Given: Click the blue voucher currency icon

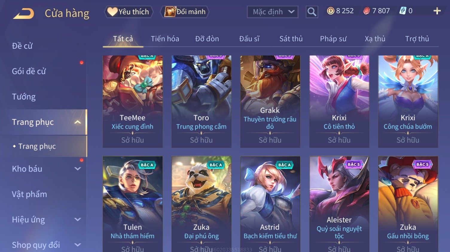Looking at the screenshot, I should [x=402, y=11].
